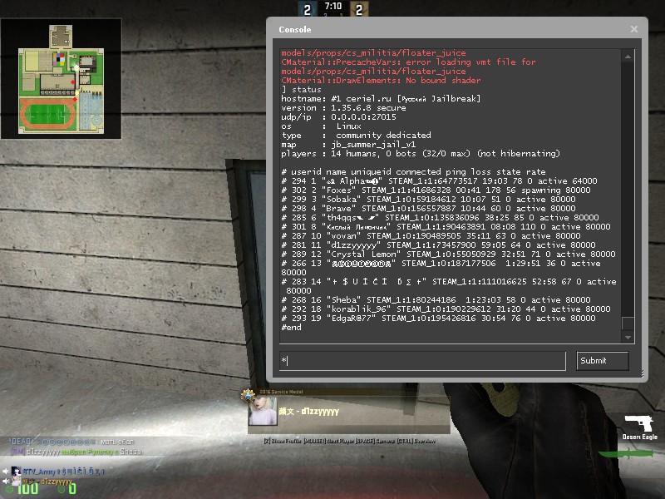Click the T team score icon
665x499 pixels.
[359, 10]
